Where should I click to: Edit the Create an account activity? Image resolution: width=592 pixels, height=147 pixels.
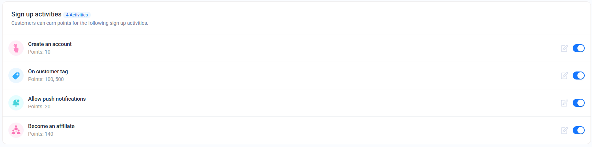pyautogui.click(x=564, y=48)
